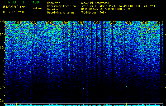Click the 0.8 frequency axis label
The image size is (166, 106).
tap(2, 74)
